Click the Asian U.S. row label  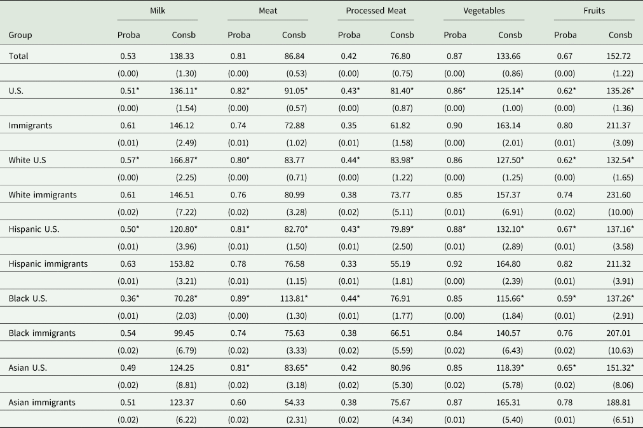point(26,368)
